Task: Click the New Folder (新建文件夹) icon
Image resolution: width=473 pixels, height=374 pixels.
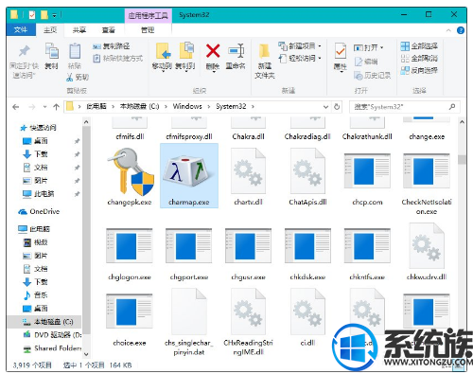Action: click(x=265, y=51)
